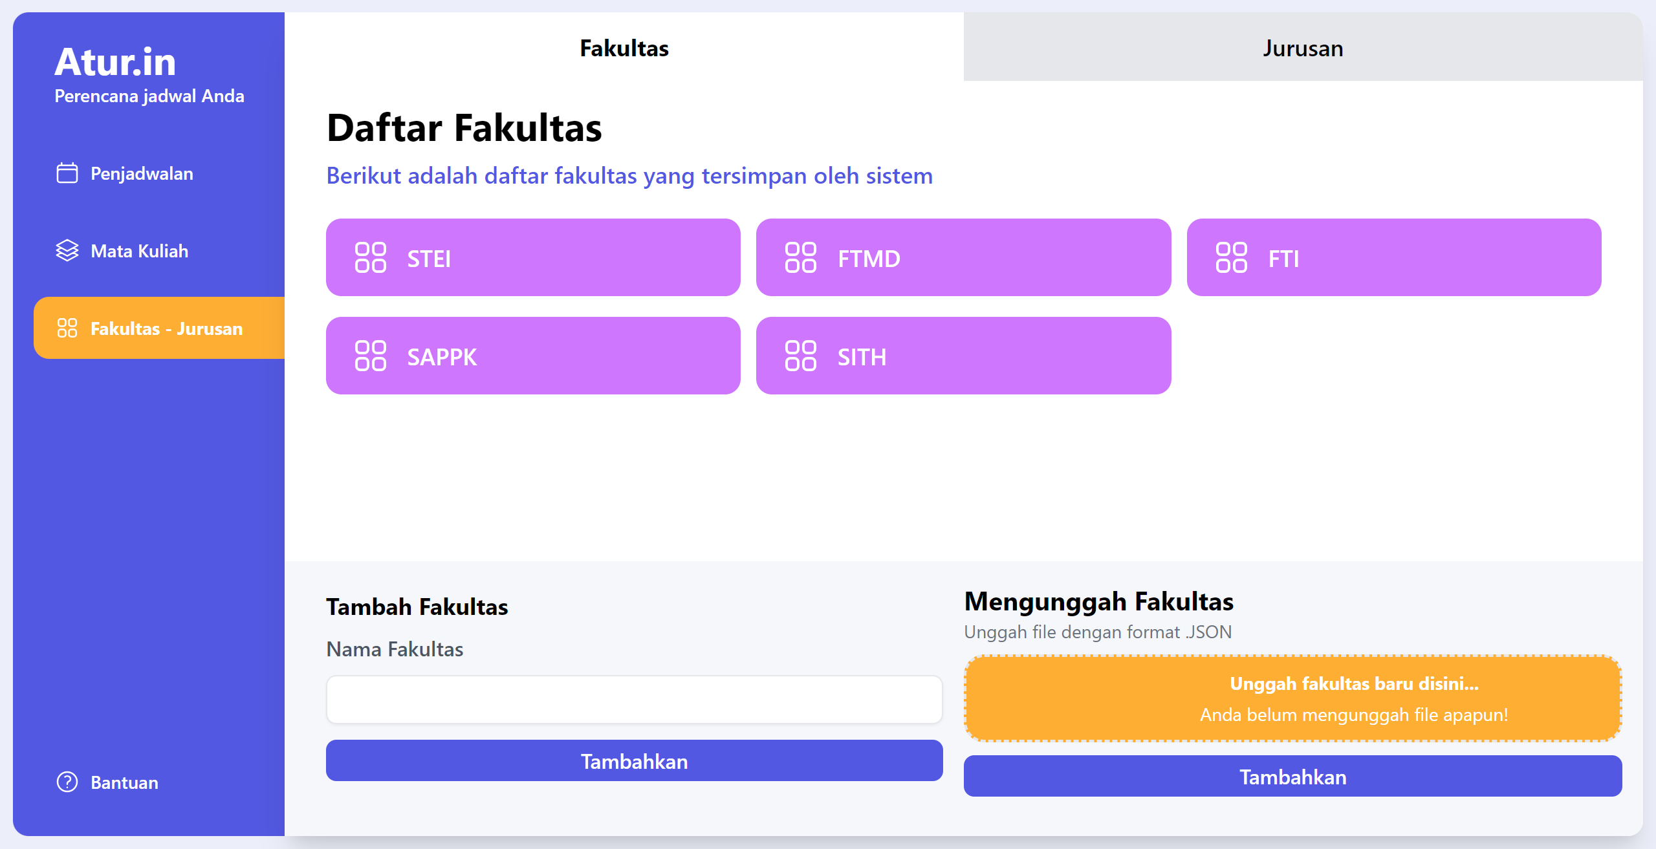Click the grid icon on STEI card

(370, 258)
